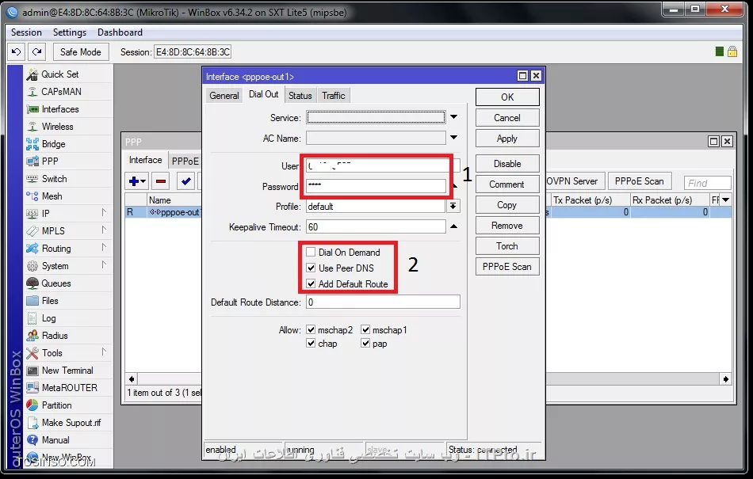
Task: Toggle chap allow checkbox
Action: [x=311, y=344]
